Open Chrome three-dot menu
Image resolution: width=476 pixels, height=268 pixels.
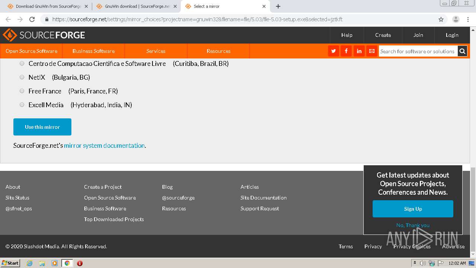468,19
